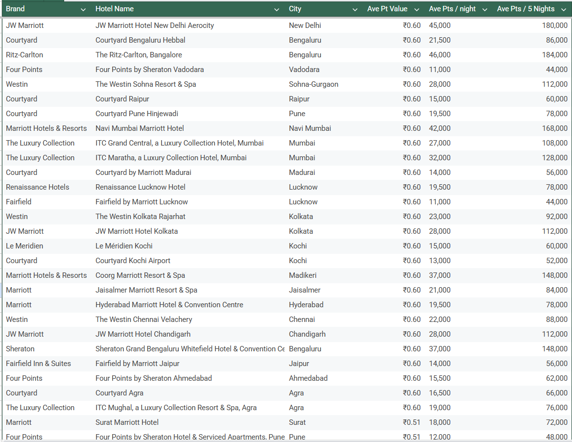Click Jaisalmer Marriott Resort & Spa cell
The width and height of the screenshot is (572, 442).
(x=188, y=290)
